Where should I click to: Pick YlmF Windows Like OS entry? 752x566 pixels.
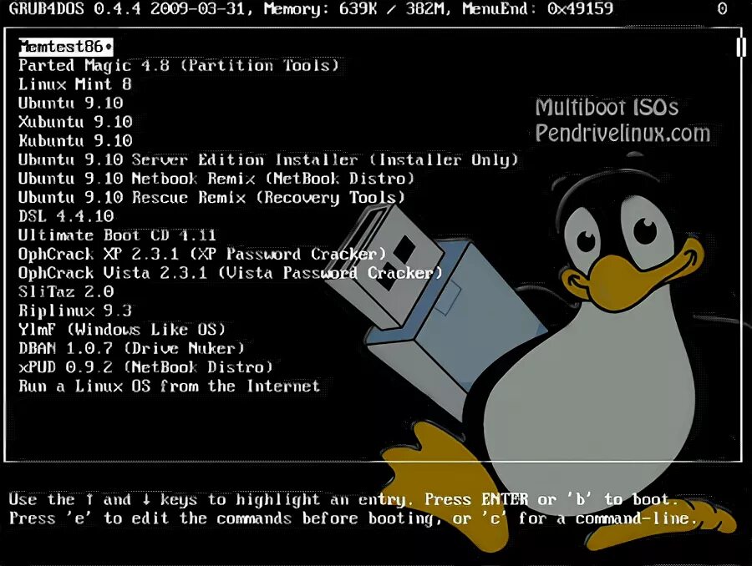point(122,330)
